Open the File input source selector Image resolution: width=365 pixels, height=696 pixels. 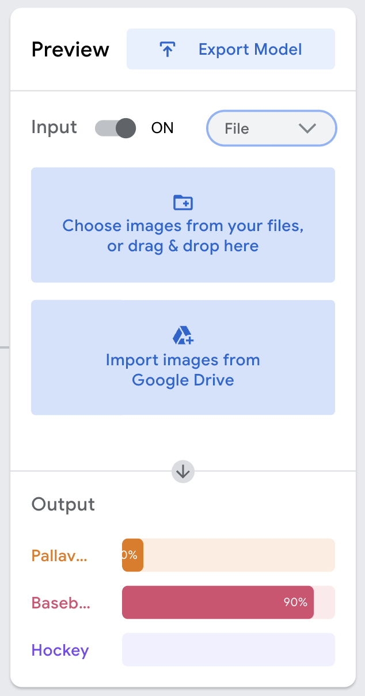[271, 128]
